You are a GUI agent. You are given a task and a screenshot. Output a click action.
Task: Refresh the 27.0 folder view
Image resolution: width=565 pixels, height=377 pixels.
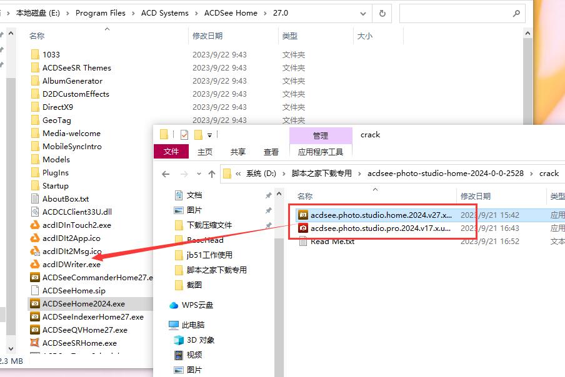click(x=382, y=13)
